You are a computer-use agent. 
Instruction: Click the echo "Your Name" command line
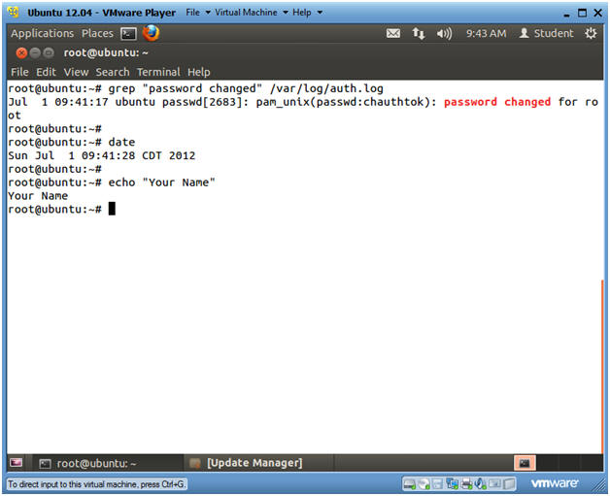112,182
